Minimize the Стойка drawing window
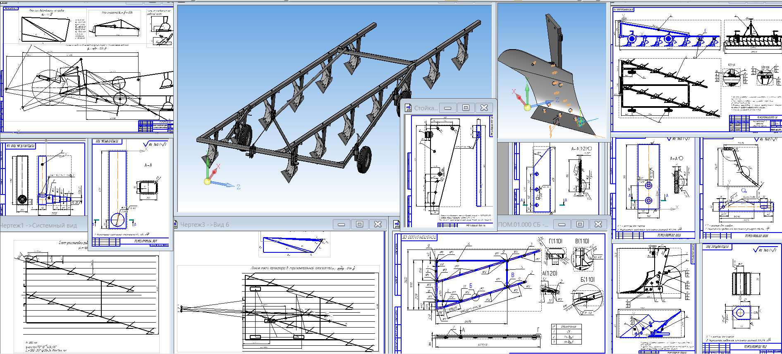The image size is (782, 354). coord(447,108)
